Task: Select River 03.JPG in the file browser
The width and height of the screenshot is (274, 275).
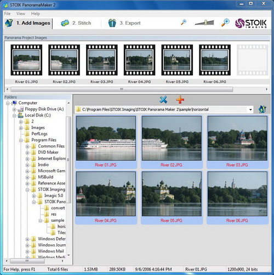Action: 237,142
